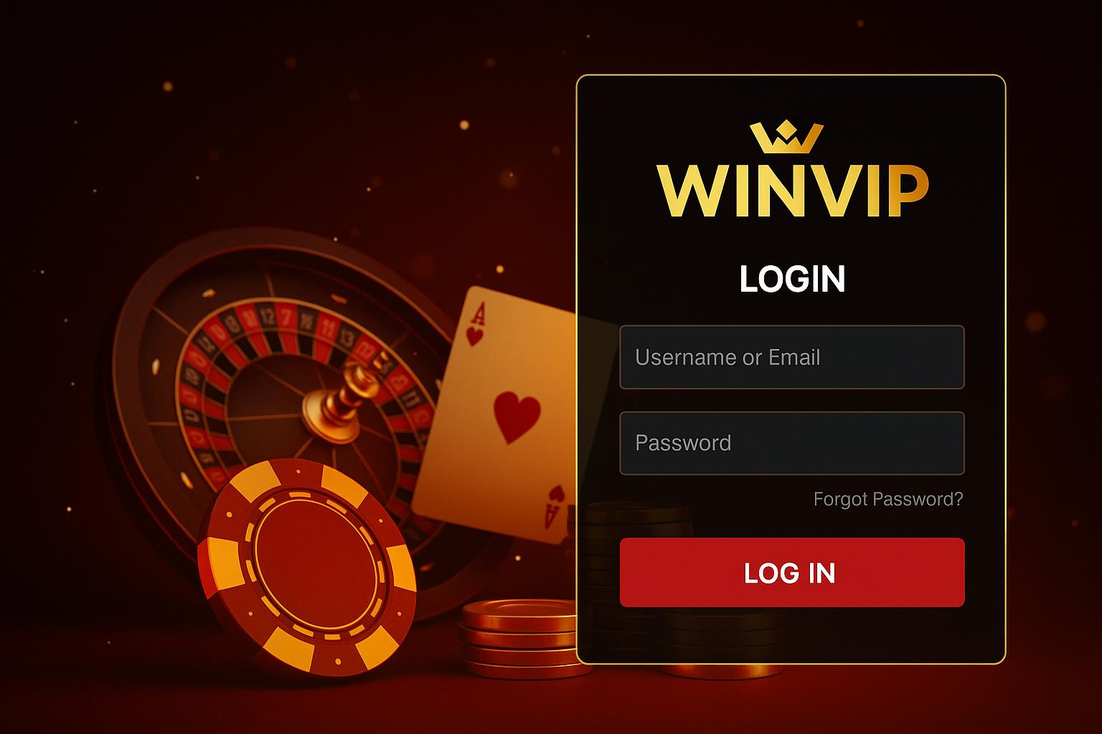The width and height of the screenshot is (1102, 734).
Task: Open the Forgot Password? link
Action: [887, 499]
